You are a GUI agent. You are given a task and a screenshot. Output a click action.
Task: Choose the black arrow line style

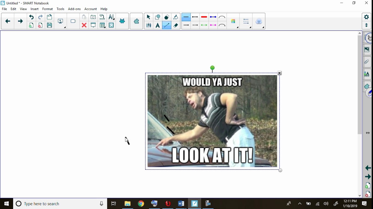[x=186, y=25]
